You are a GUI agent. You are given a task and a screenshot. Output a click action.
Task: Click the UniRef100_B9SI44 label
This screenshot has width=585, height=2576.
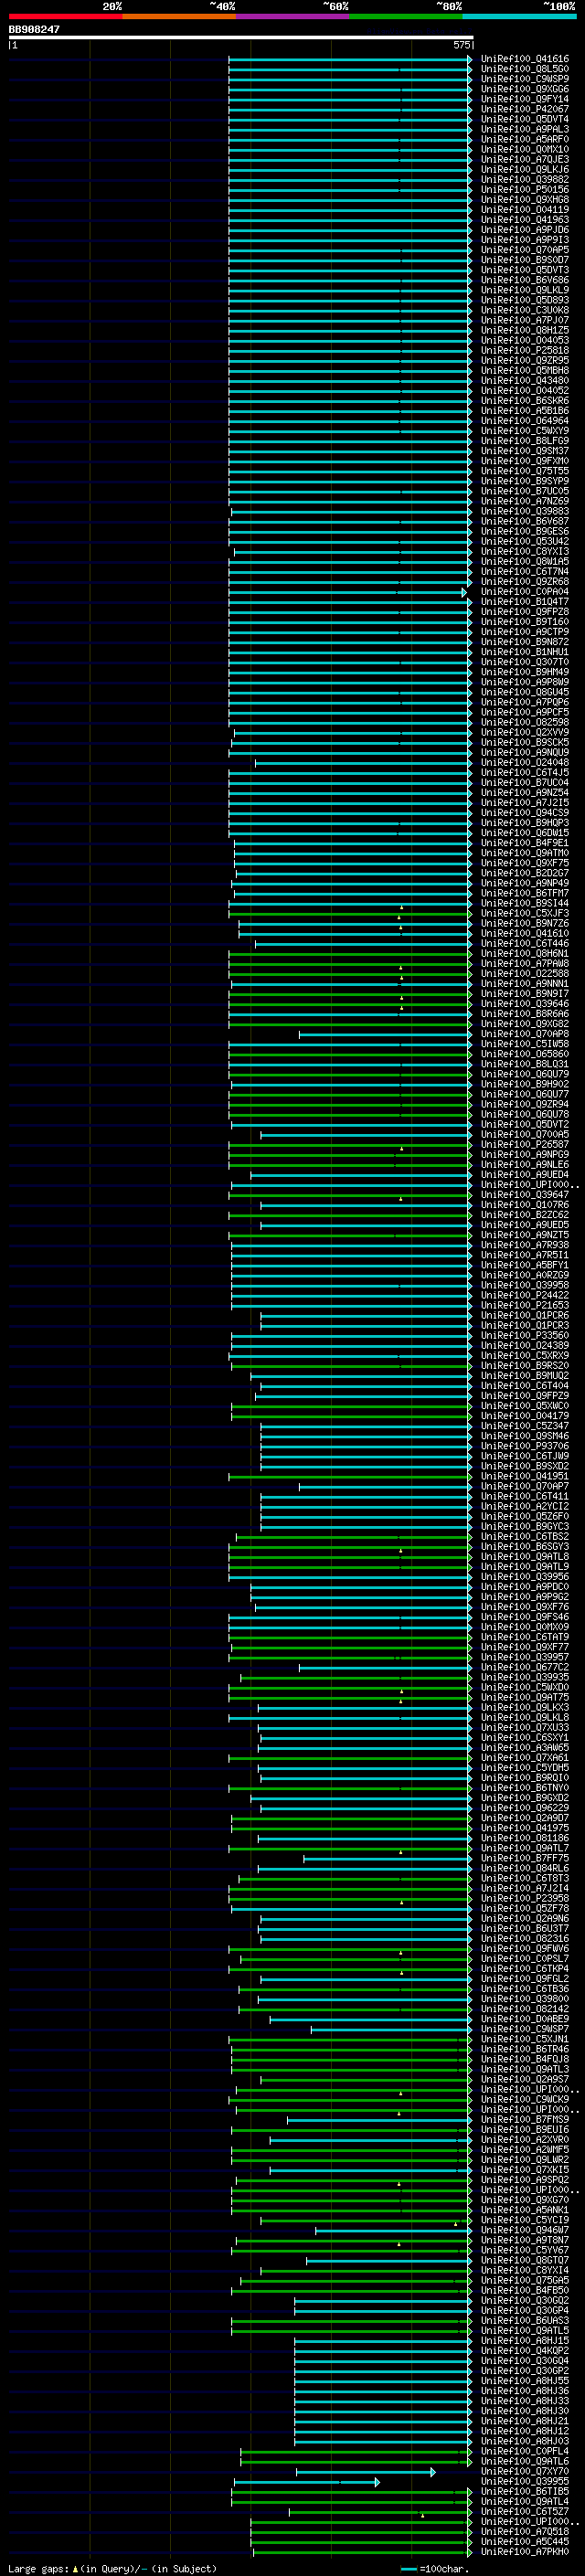coord(525,903)
